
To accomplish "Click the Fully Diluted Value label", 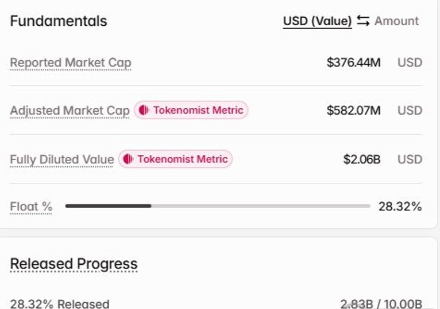I will pos(61,160).
